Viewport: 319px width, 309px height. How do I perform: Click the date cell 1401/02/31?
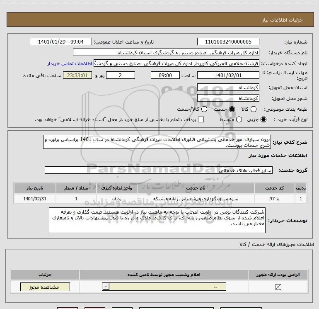pyautogui.click(x=35, y=199)
